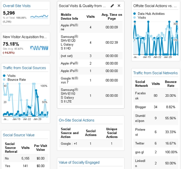Click camera icon beside Apple iPod row
The width and height of the screenshot is (181, 169).
tap(76, 71)
